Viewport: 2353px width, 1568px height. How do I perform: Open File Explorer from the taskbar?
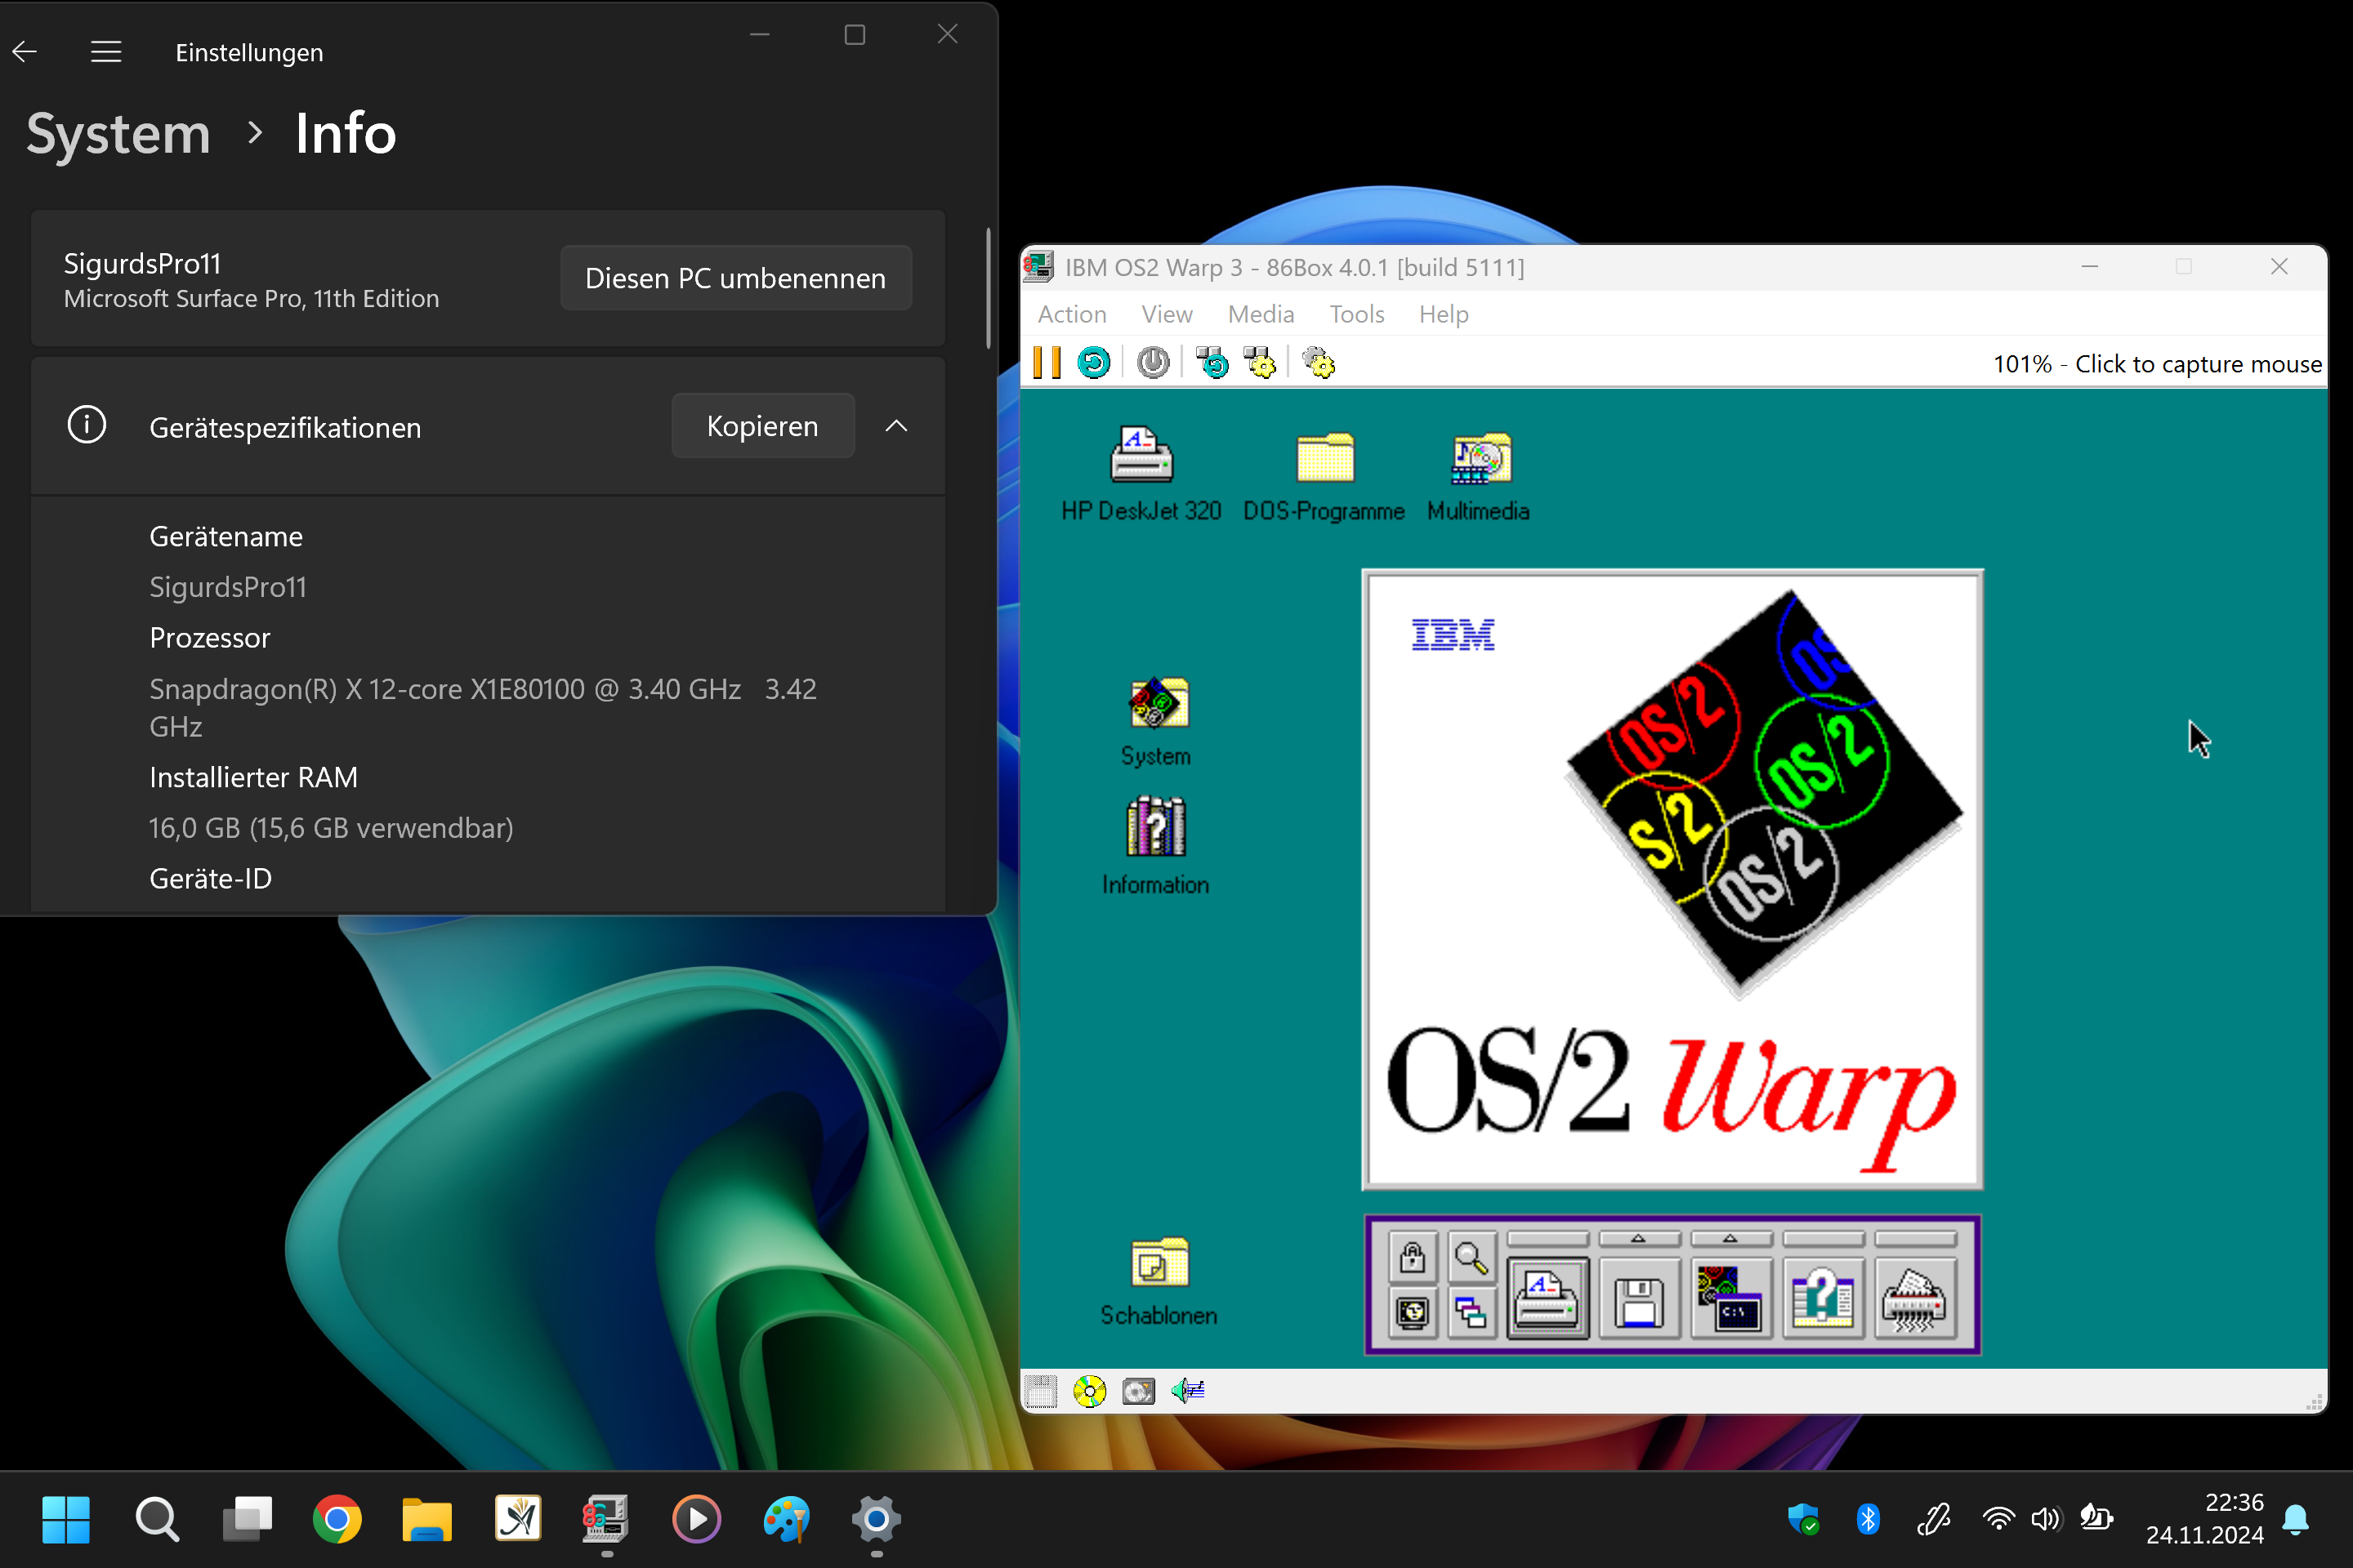[427, 1520]
